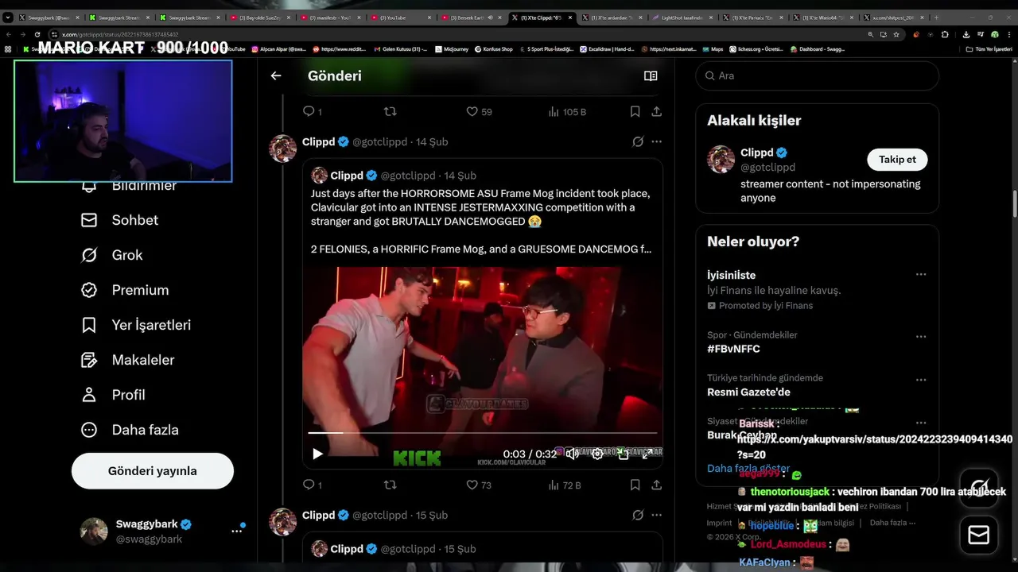Open more options for #FBvNFFC trend
Viewport: 1018px width, 572px height.
(x=921, y=337)
